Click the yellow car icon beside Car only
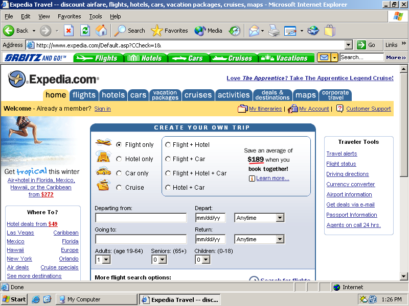 104,171
